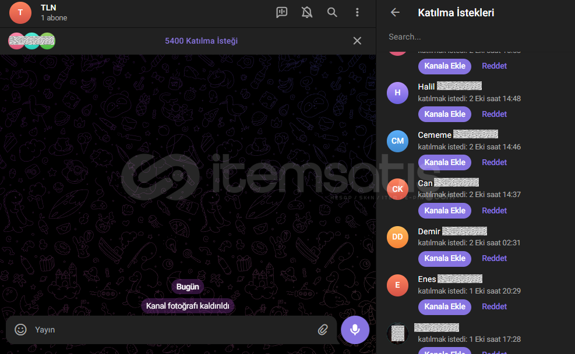Click the TLN channel avatar
Screen dimensions: 575x354
coord(20,12)
